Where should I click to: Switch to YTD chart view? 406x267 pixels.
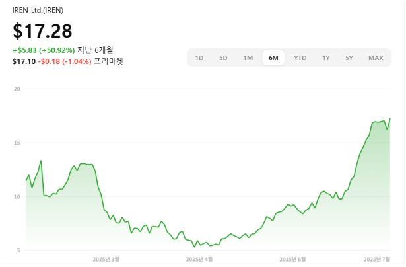point(300,57)
